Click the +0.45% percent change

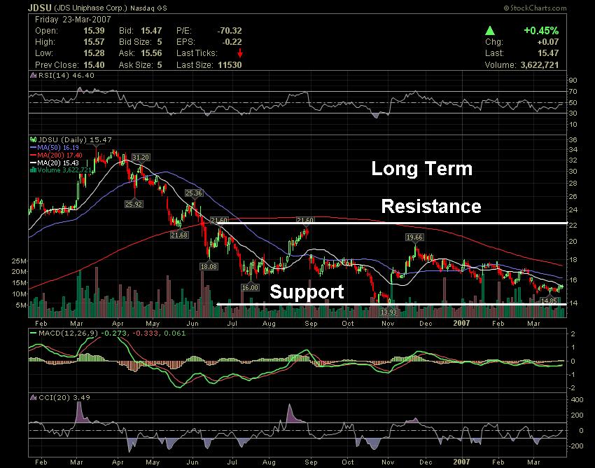(541, 30)
